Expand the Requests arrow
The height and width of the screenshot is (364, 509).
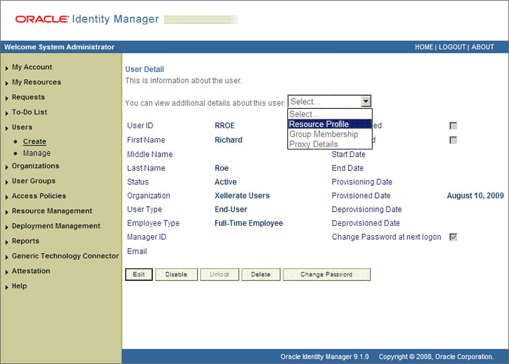7,98
